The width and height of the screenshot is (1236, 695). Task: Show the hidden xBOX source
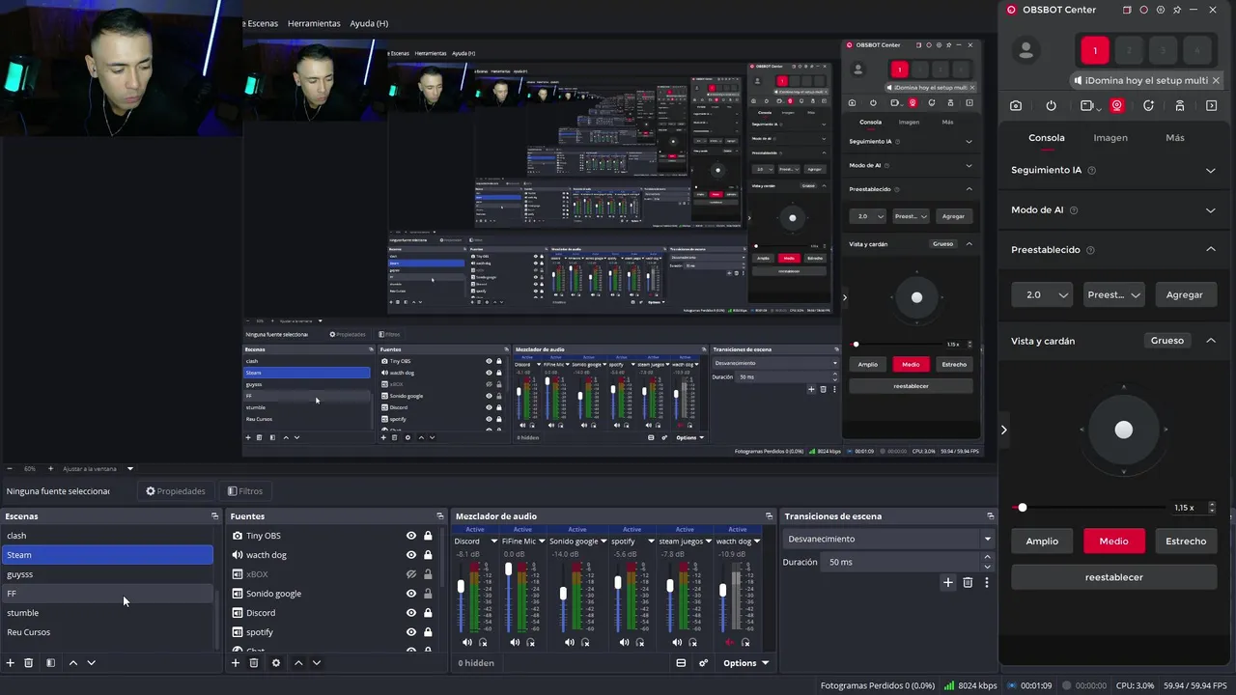pyautogui.click(x=411, y=574)
